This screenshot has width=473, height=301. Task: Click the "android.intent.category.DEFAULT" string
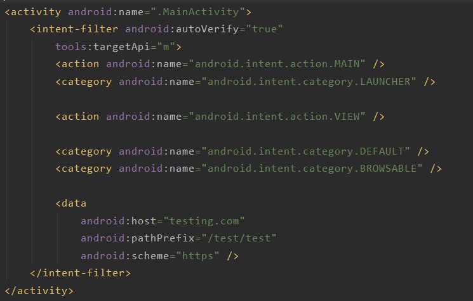click(x=305, y=151)
